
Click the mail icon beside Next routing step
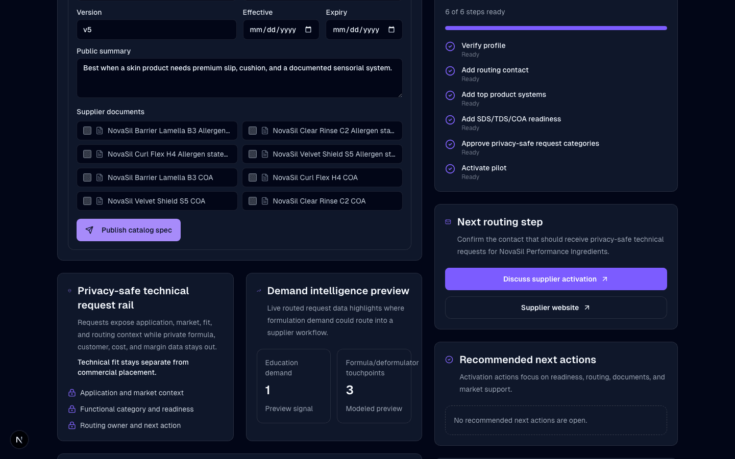[448, 222]
